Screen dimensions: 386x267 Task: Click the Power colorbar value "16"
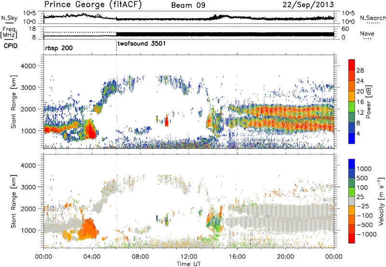click(360, 102)
